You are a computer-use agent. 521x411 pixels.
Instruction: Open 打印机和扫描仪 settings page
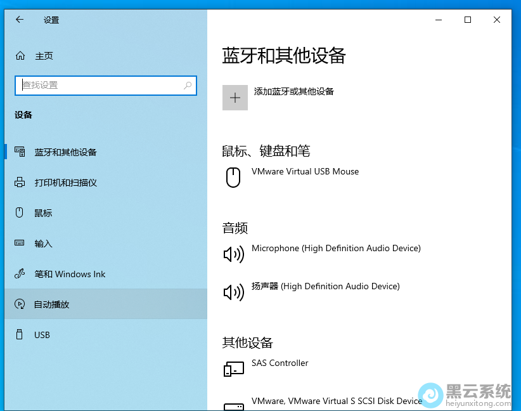point(65,183)
